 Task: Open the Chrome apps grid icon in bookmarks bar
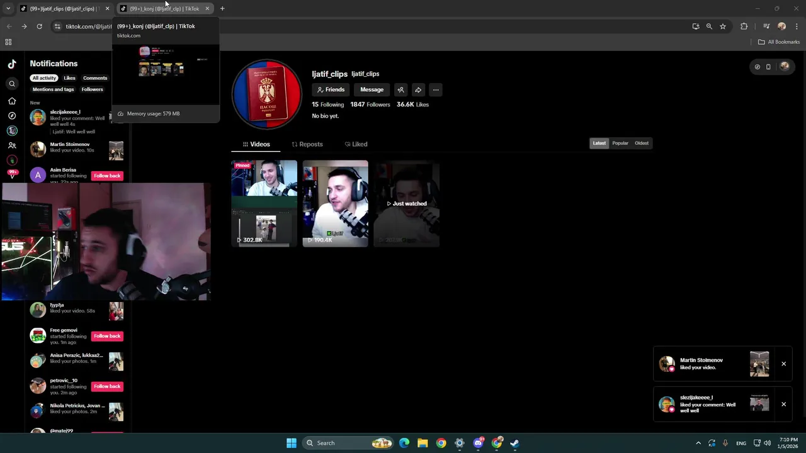[x=8, y=42]
